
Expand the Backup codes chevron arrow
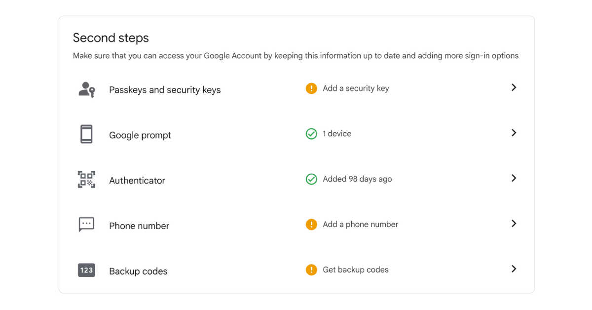pyautogui.click(x=514, y=269)
